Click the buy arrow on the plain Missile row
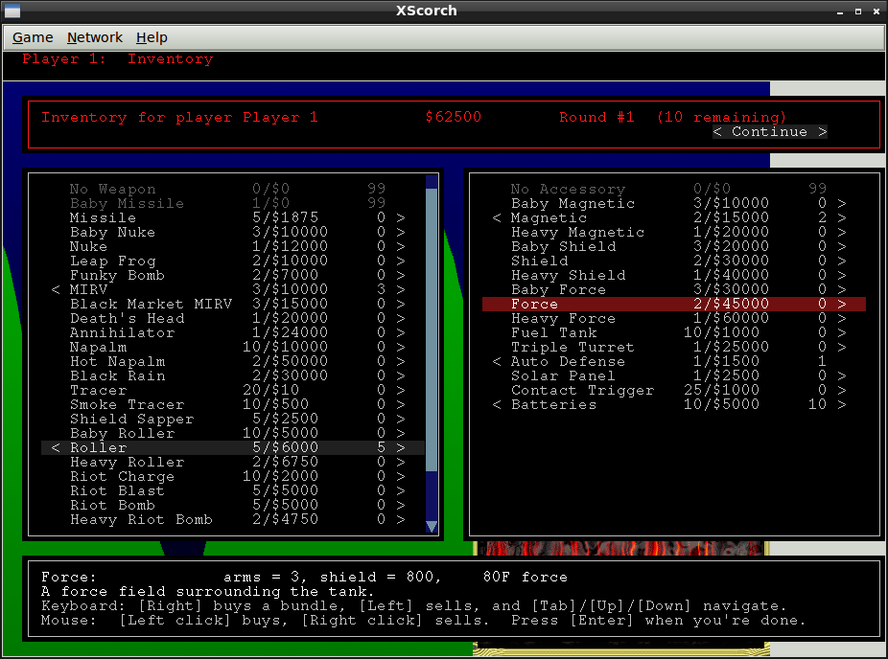Image resolution: width=888 pixels, height=659 pixels. 401,217
